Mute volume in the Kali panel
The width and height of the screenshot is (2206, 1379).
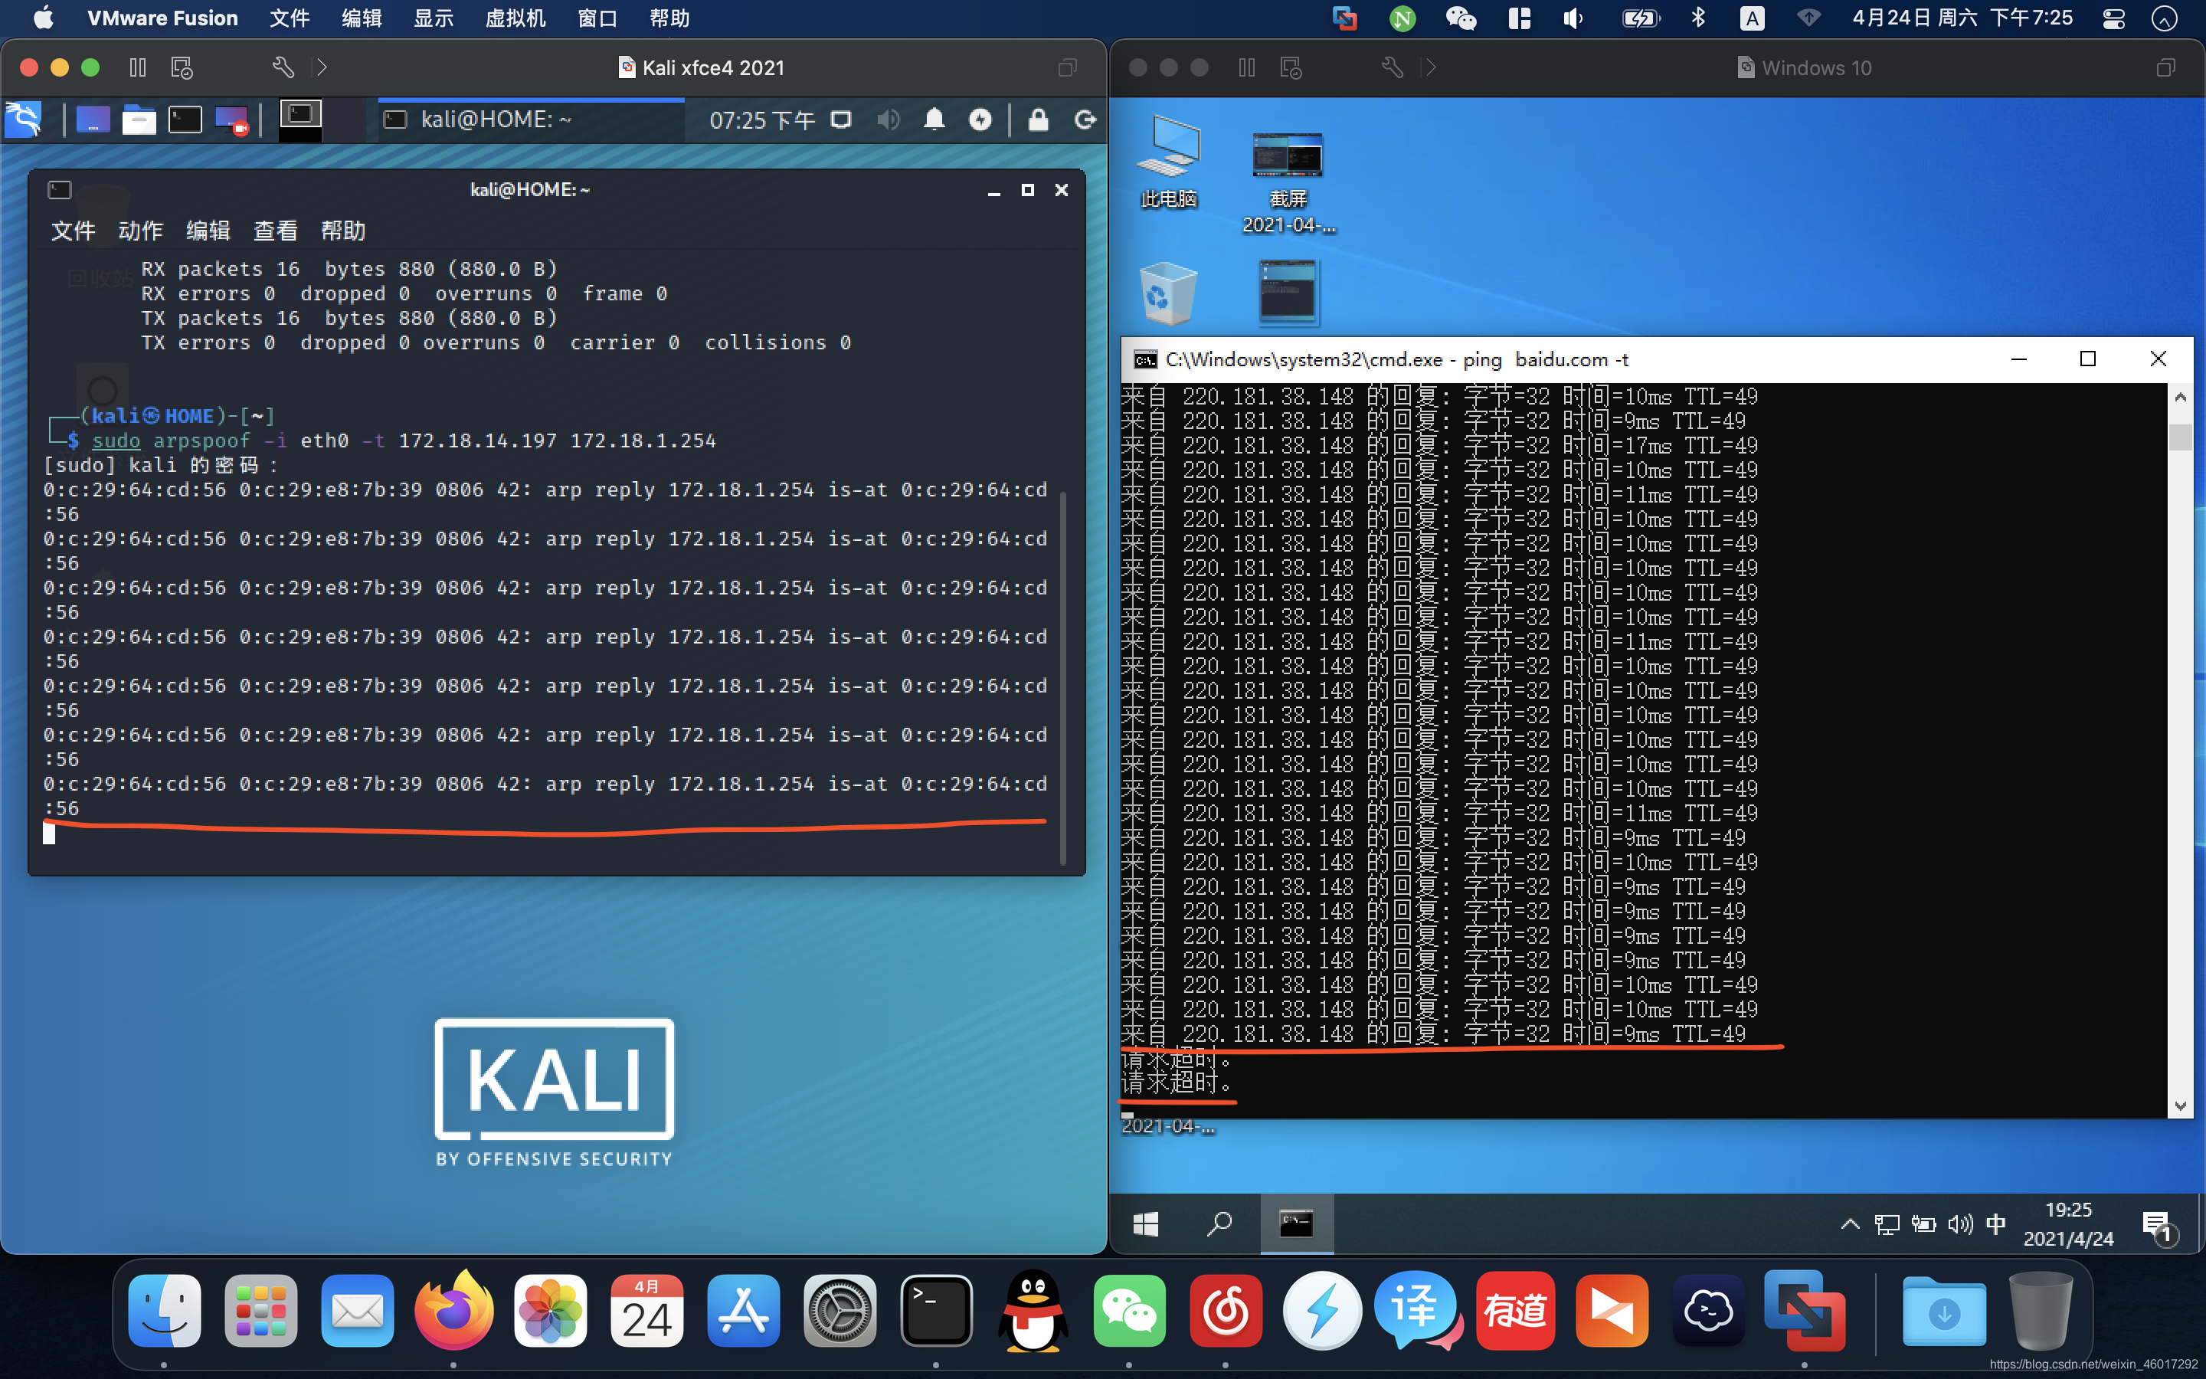888,120
